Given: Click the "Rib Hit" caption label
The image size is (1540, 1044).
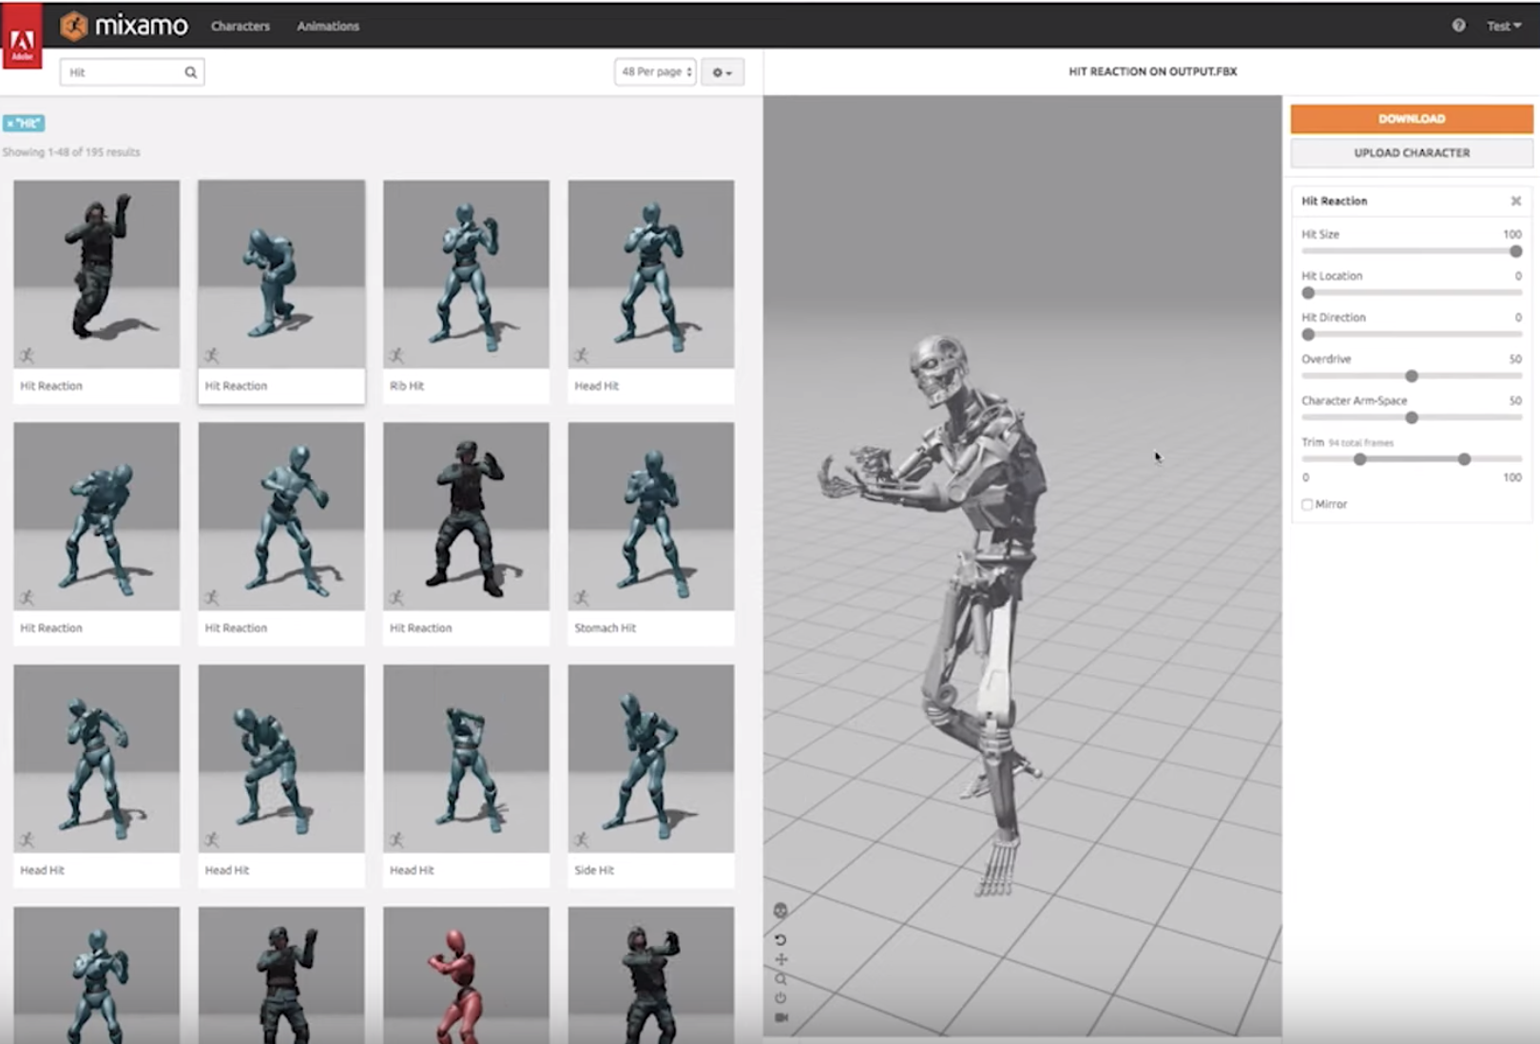Looking at the screenshot, I should [407, 386].
